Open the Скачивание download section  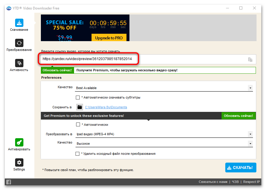[19, 25]
